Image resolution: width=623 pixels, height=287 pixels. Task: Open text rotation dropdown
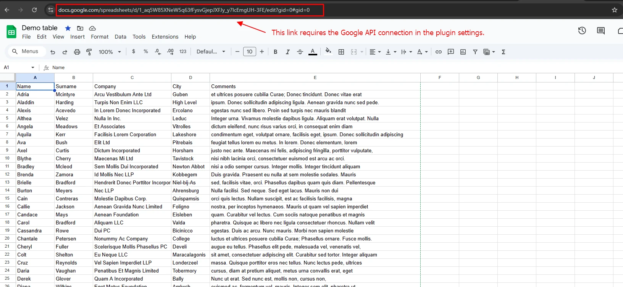pos(423,52)
